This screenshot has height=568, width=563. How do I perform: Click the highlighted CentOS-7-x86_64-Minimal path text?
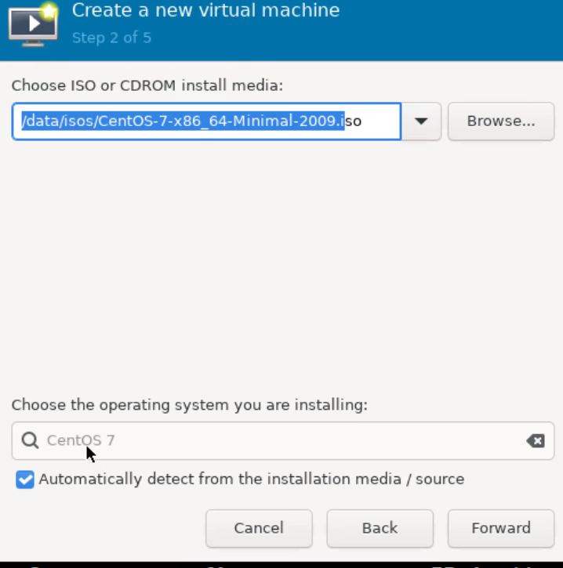coord(182,121)
